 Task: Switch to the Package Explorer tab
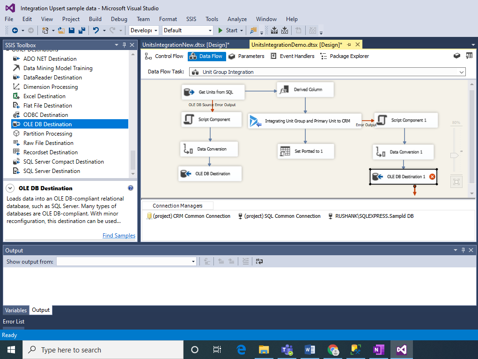point(345,56)
